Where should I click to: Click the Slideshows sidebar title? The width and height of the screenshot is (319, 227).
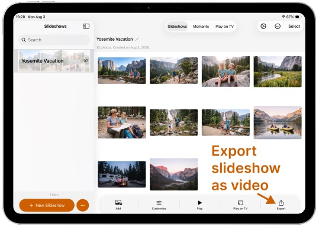[x=56, y=26]
